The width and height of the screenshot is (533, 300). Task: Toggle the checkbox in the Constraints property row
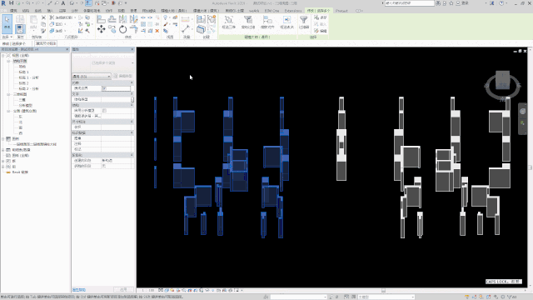click(104, 88)
